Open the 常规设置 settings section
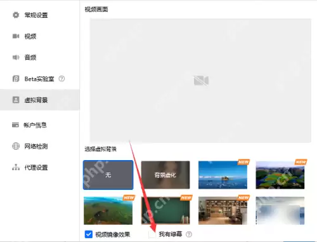Viewport: 317px width, 242px height. pos(40,15)
